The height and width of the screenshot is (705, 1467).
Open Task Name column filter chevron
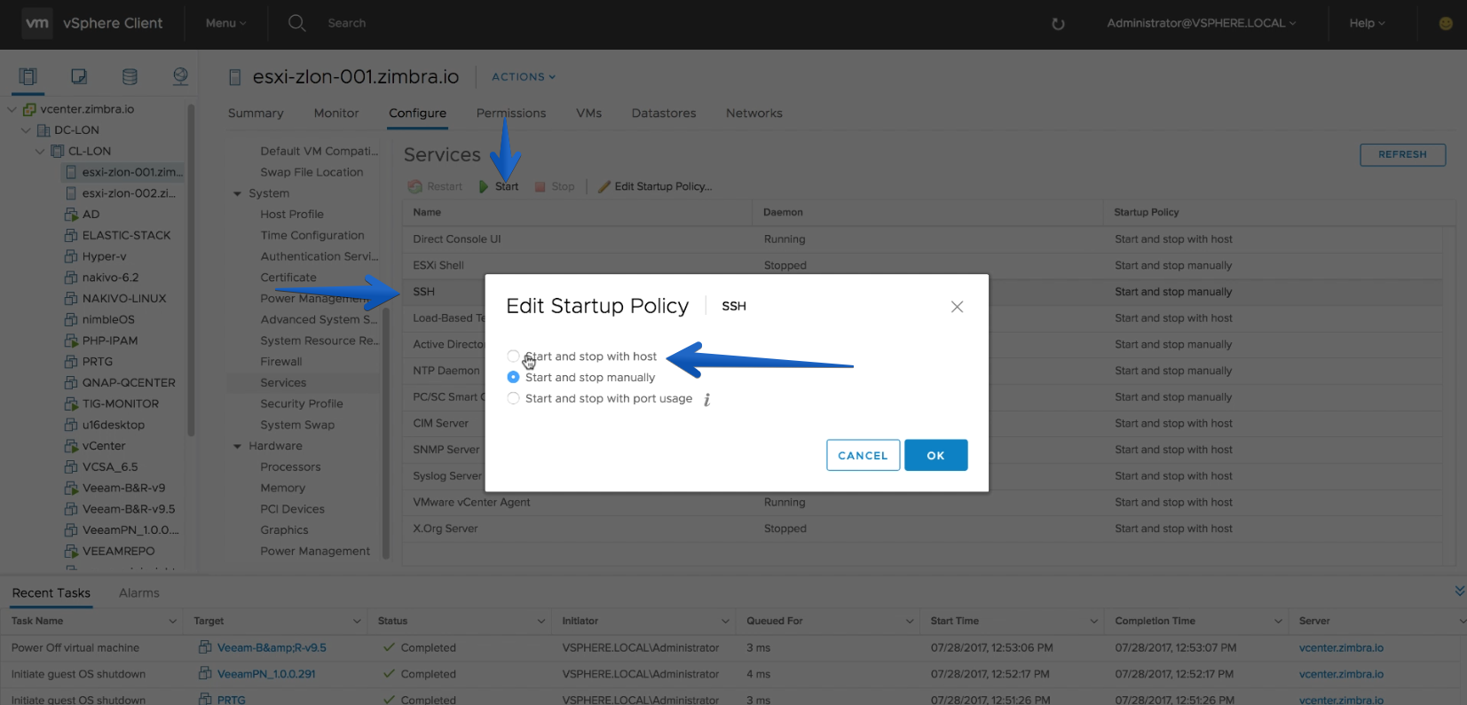click(173, 622)
